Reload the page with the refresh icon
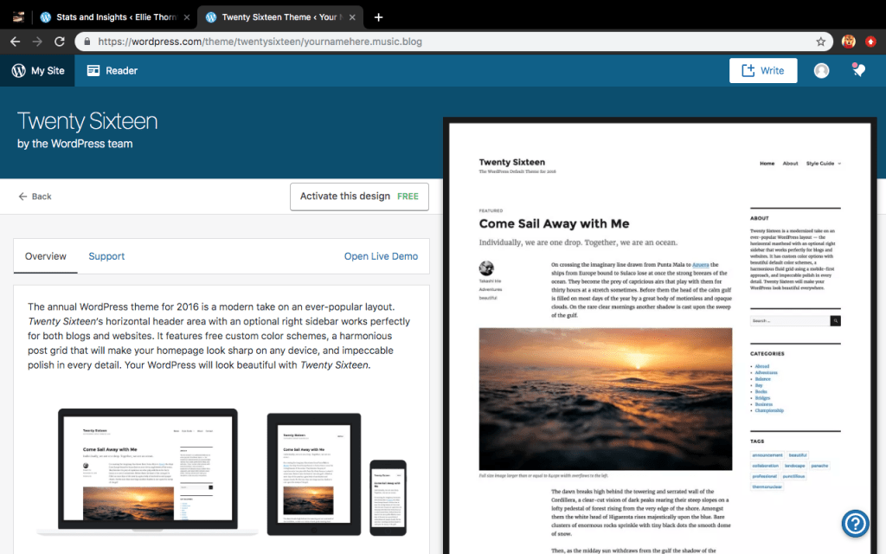This screenshot has width=886, height=554. (60, 42)
